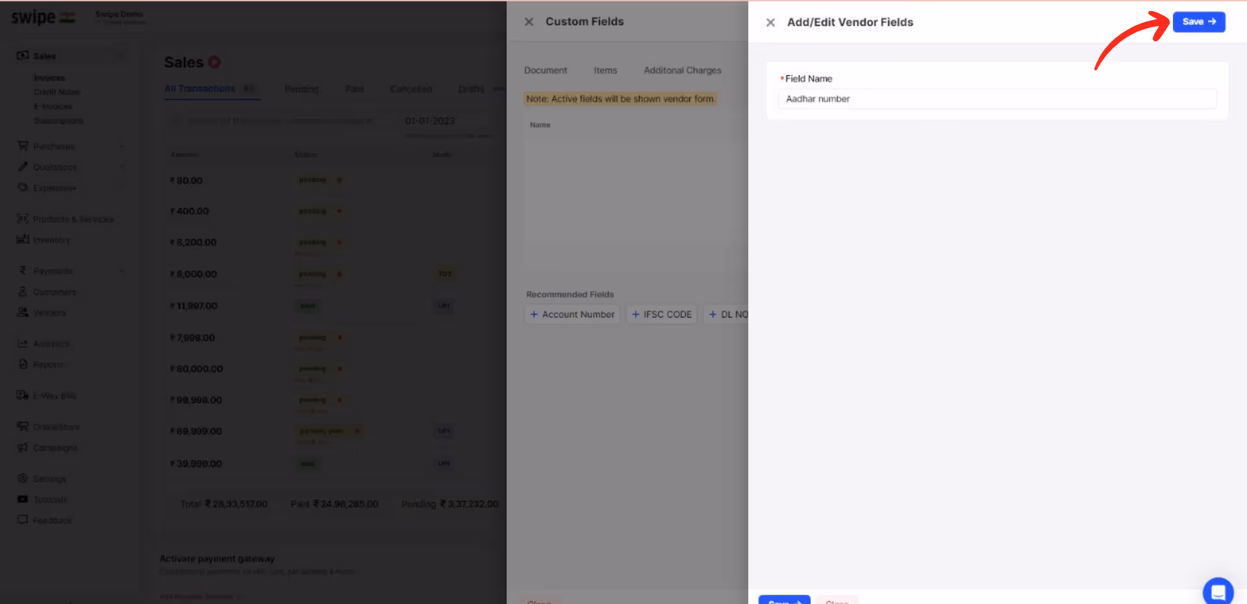Screen dimensions: 1247x604
Task: Click TDS tag on ₹ 8,000.00 row
Action: pyautogui.click(x=445, y=274)
